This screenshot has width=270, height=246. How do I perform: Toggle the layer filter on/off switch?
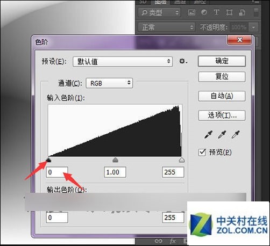click(x=256, y=12)
